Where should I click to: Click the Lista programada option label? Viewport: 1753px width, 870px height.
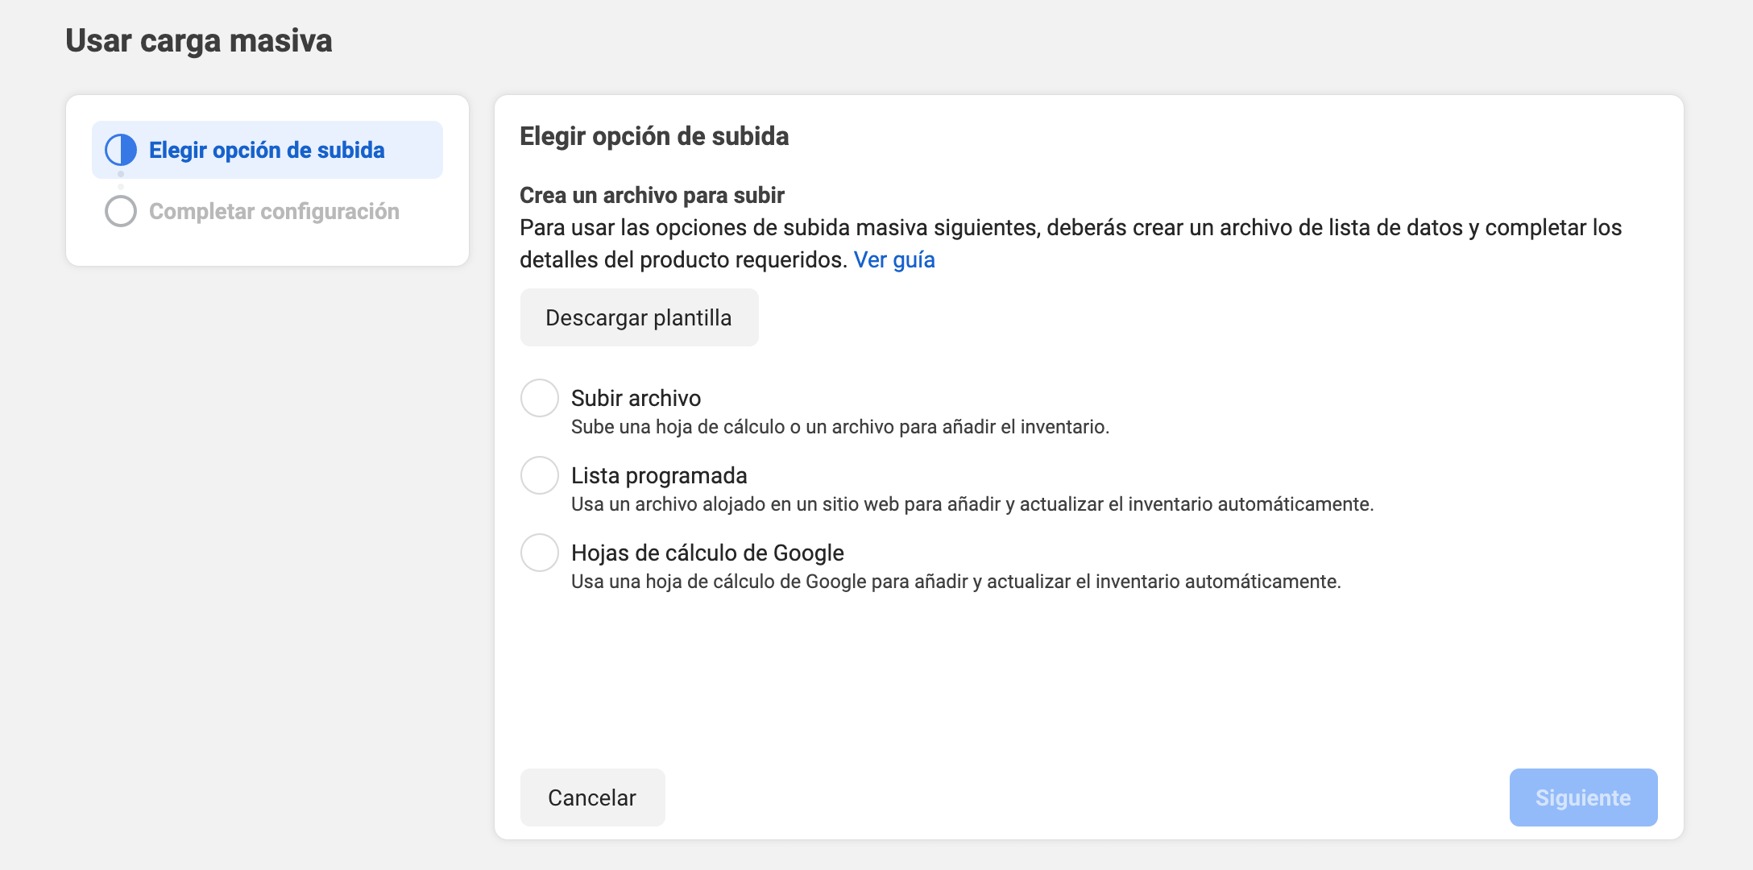pyautogui.click(x=658, y=475)
